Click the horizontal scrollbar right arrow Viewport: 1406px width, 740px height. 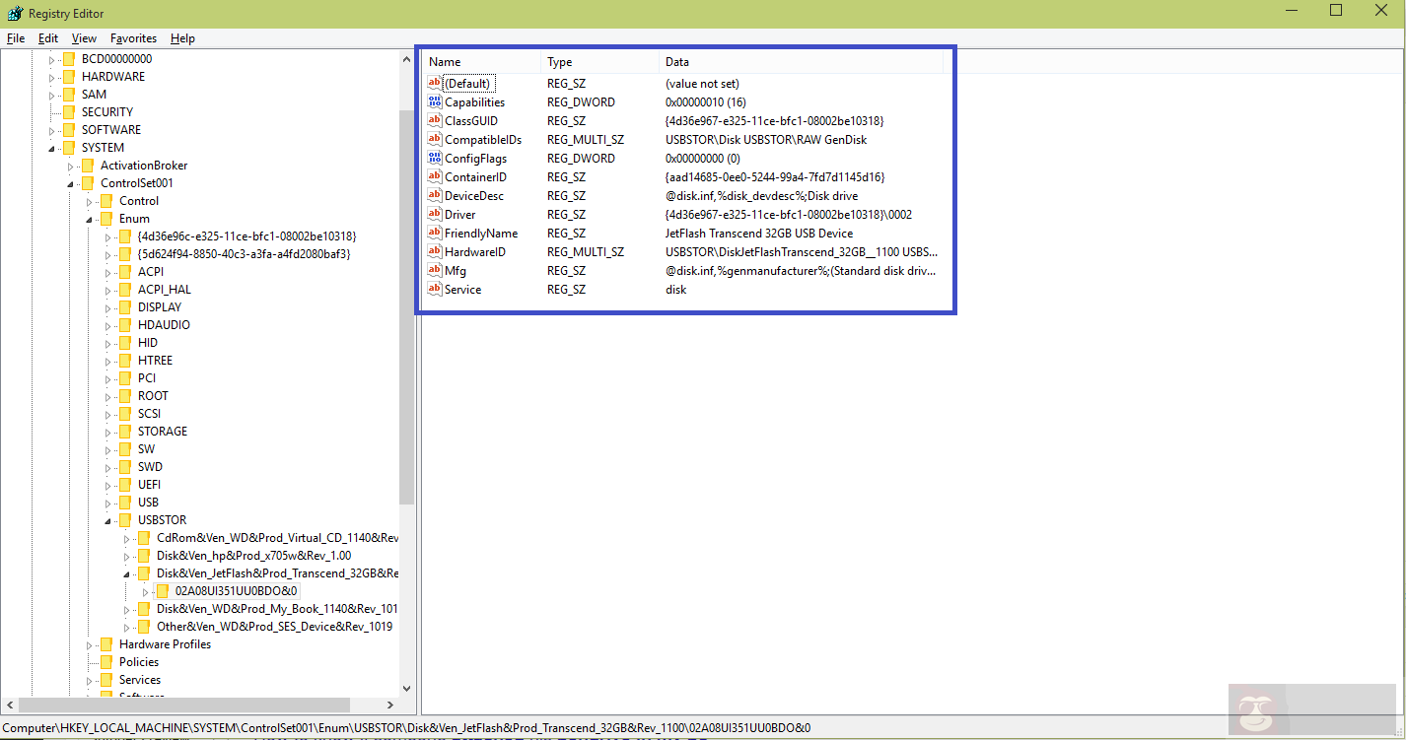pyautogui.click(x=389, y=706)
